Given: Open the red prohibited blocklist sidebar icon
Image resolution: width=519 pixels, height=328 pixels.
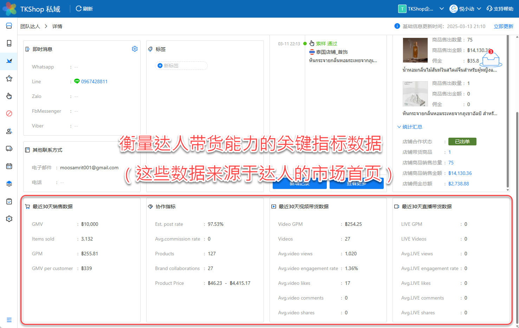Looking at the screenshot, I should coord(9,113).
